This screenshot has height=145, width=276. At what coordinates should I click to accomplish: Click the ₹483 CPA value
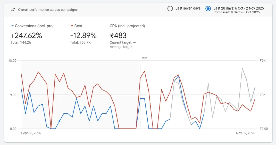[118, 35]
